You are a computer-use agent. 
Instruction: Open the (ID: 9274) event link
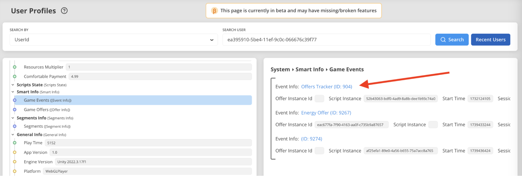point(312,139)
